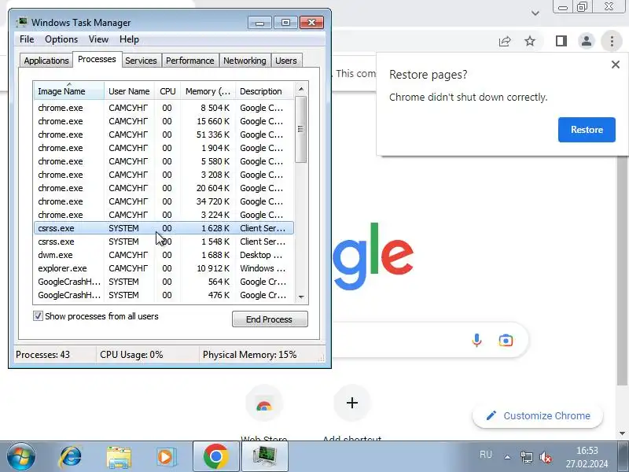Open Chrome profile avatar icon
Screen dimensions: 629x472
(x=587, y=41)
